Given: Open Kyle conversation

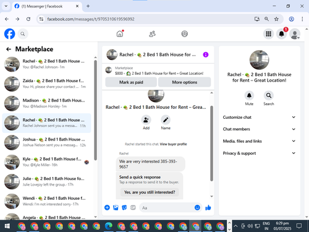Looking at the screenshot, I should click(x=46, y=162).
